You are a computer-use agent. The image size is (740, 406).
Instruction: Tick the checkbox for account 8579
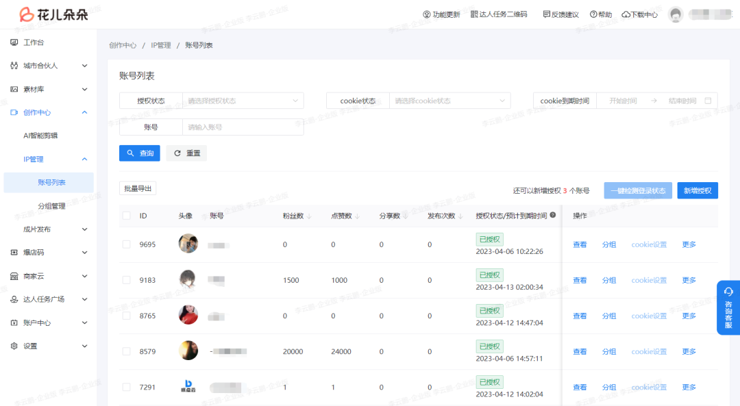[x=126, y=351]
